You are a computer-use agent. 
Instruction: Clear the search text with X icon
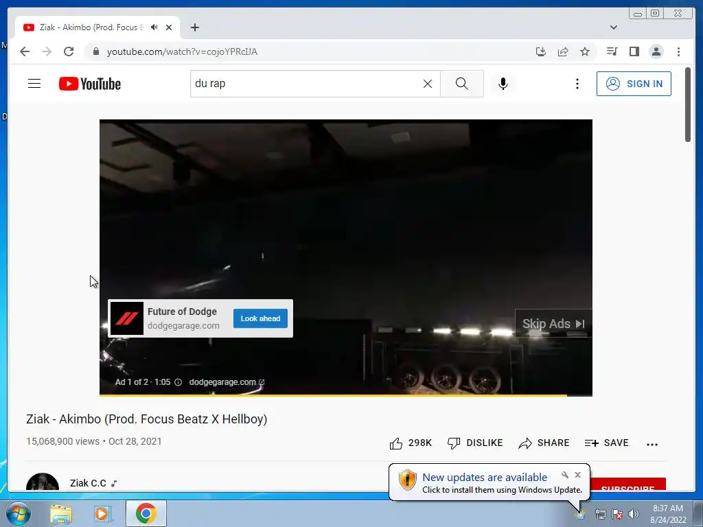coord(428,84)
